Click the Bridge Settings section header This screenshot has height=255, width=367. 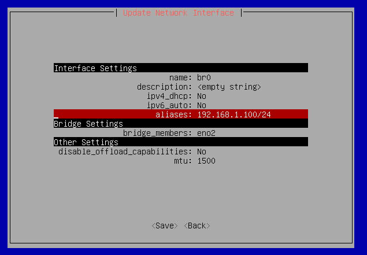(181, 123)
